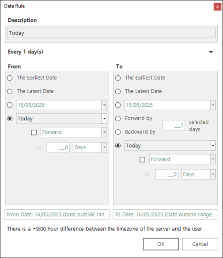The image size is (223, 258).
Task: Select the Forward by radio button
Action: (x=118, y=119)
